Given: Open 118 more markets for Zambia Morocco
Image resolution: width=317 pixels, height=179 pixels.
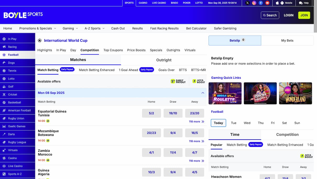Looking at the screenshot, I should [x=196, y=161].
